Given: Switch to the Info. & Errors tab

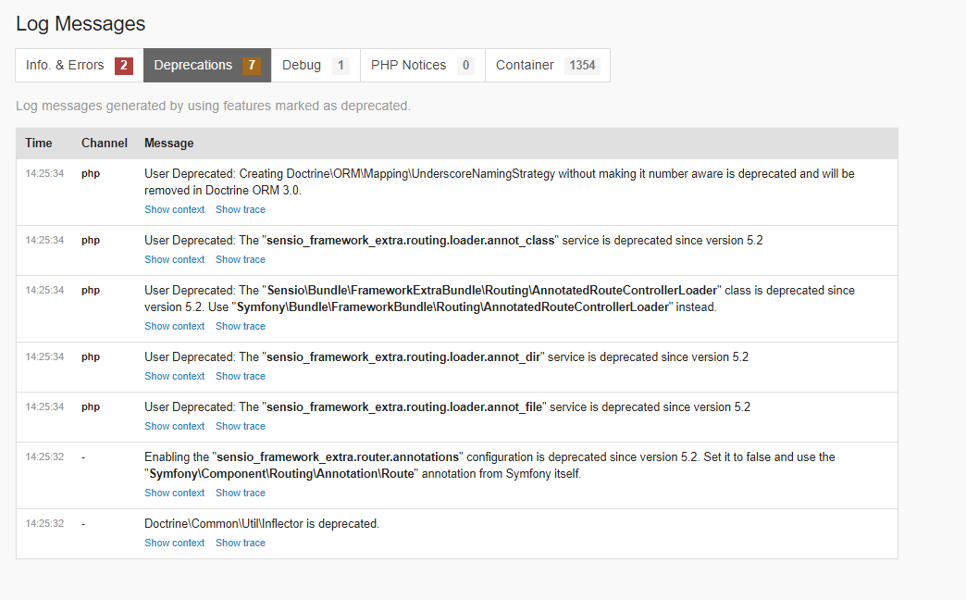Looking at the screenshot, I should (80, 66).
